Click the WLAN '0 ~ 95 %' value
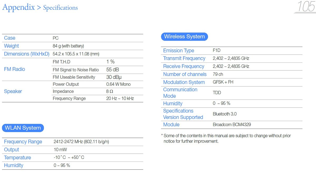 point(62,165)
